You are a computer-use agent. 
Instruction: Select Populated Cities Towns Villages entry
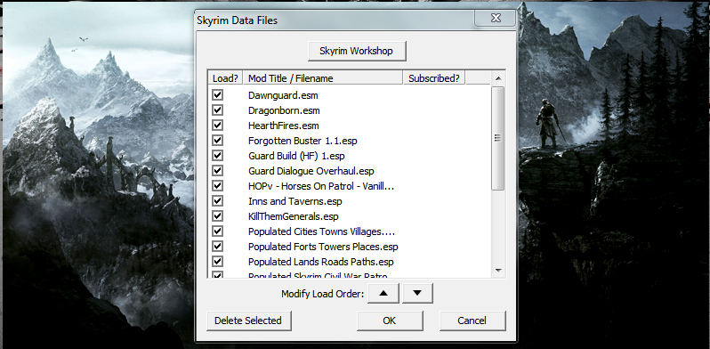point(321,231)
